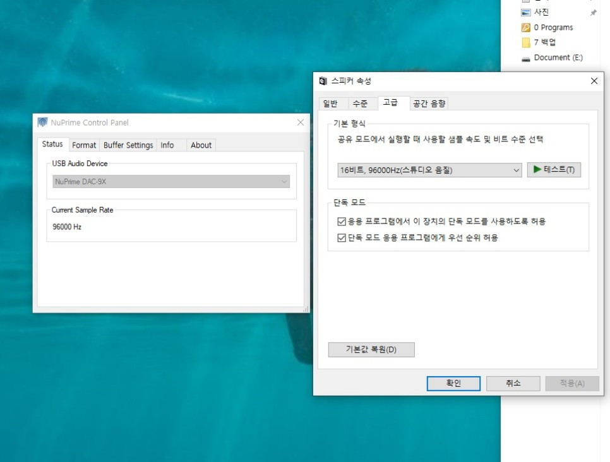Open the Buffer Settings tab
610x462 pixels.
128,145
